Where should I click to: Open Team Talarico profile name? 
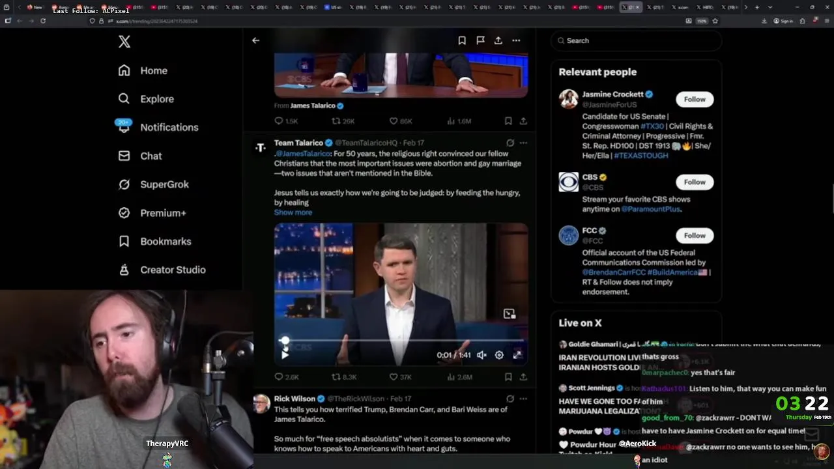point(298,143)
